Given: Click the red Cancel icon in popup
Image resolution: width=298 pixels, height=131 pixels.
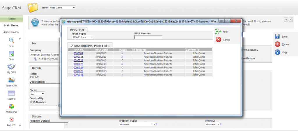Looking at the screenshot, I should coord(218,40).
